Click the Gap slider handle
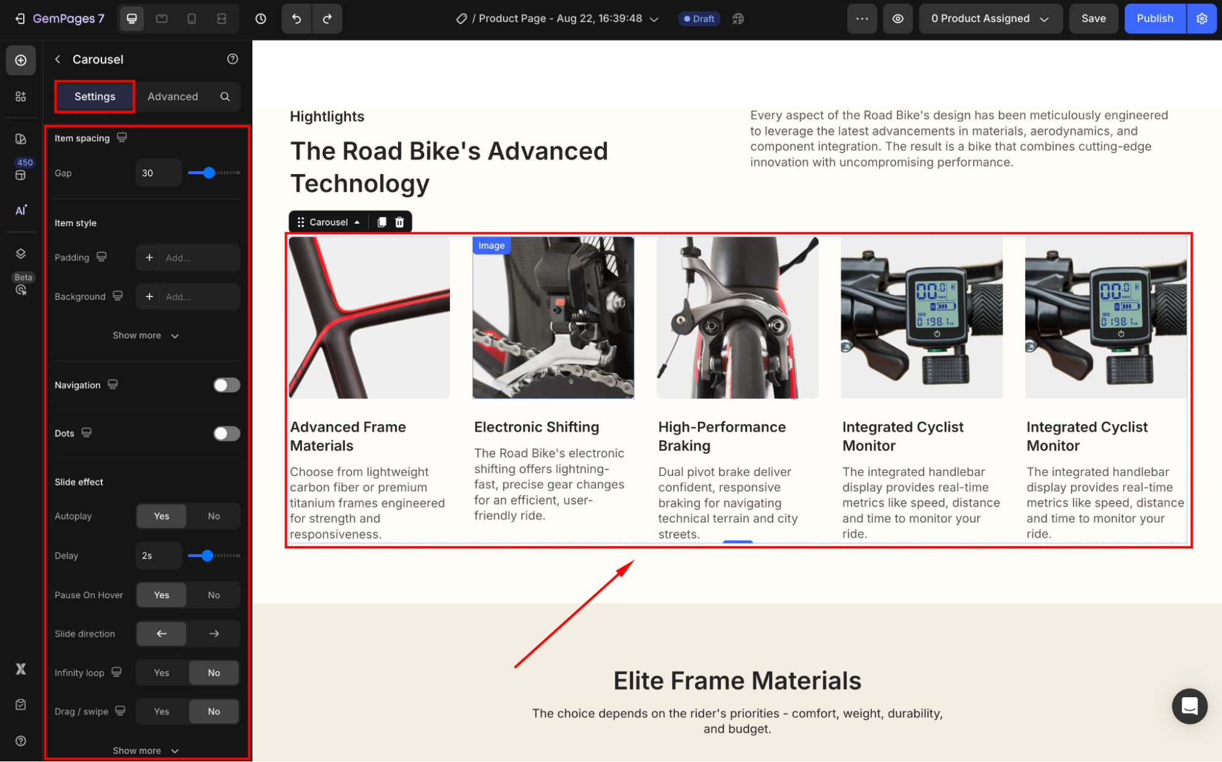 pos(209,173)
